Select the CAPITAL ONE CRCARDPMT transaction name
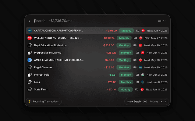The height and width of the screenshot is (121, 195). (58, 31)
